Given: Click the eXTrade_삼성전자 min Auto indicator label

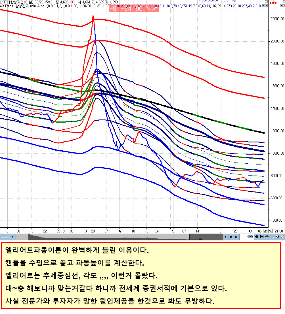Looking at the screenshot, I should (x=22, y=6).
